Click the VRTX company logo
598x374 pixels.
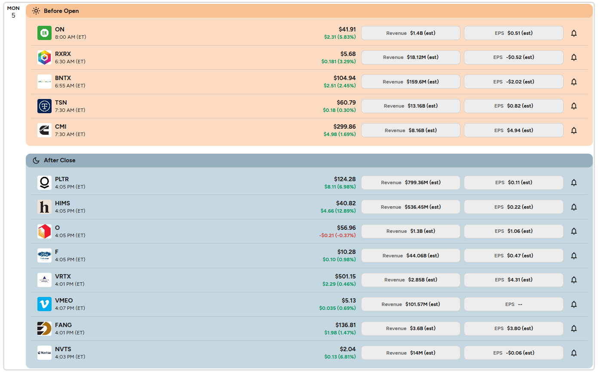(x=44, y=280)
